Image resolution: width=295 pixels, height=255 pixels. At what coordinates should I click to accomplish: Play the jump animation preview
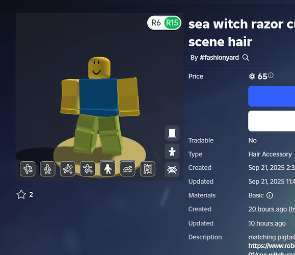pyautogui.click(x=88, y=169)
